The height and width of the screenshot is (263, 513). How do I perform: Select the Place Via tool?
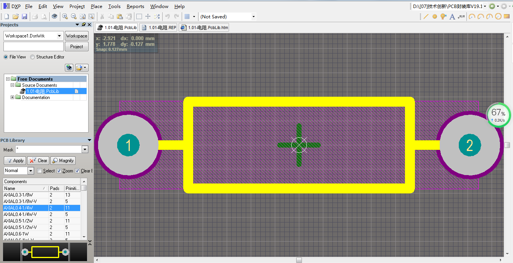pyautogui.click(x=443, y=16)
